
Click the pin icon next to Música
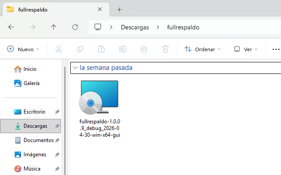point(57,168)
